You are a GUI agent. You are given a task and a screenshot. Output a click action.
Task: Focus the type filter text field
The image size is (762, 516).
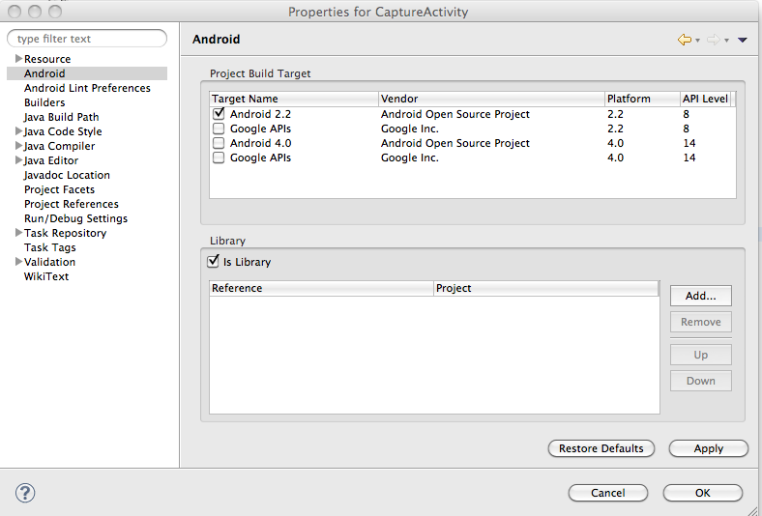tap(89, 39)
